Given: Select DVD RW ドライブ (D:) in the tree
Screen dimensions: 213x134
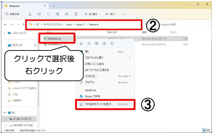Looking at the screenshot, I should [x=21, y=125].
